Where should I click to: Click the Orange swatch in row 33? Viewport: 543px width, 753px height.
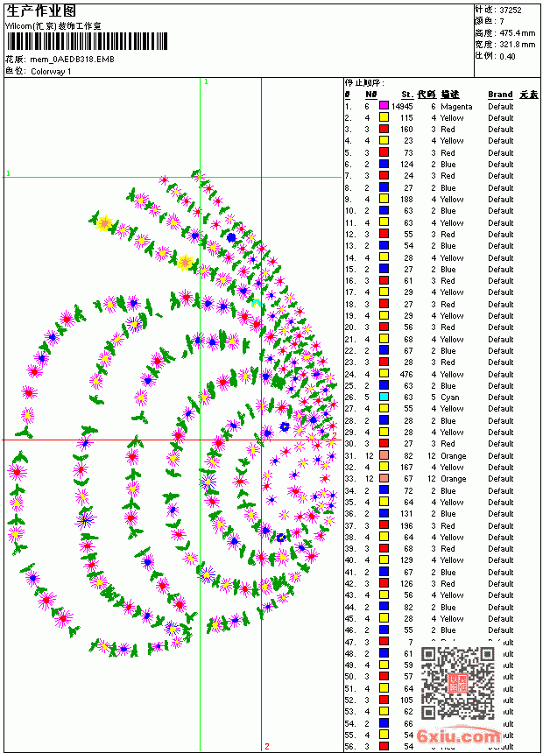(384, 478)
